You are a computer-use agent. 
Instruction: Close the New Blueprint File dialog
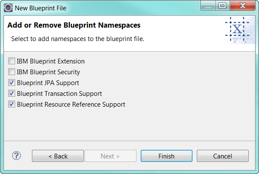coord(242,6)
